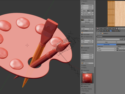Click the Grease Pencil brush icon selector

[x=83, y=20]
